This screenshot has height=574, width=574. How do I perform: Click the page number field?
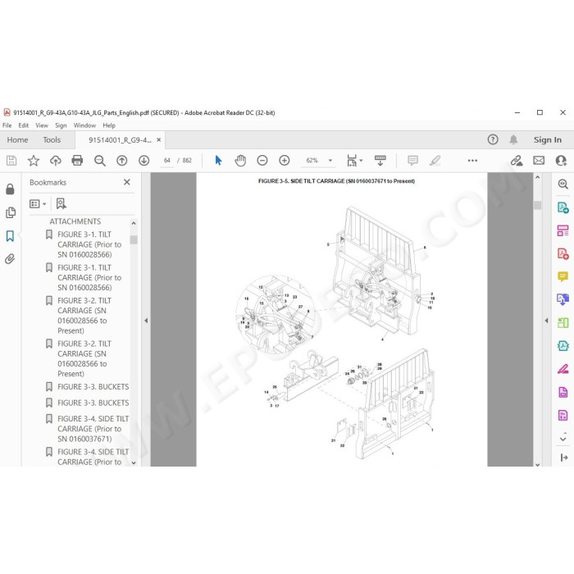(x=167, y=161)
